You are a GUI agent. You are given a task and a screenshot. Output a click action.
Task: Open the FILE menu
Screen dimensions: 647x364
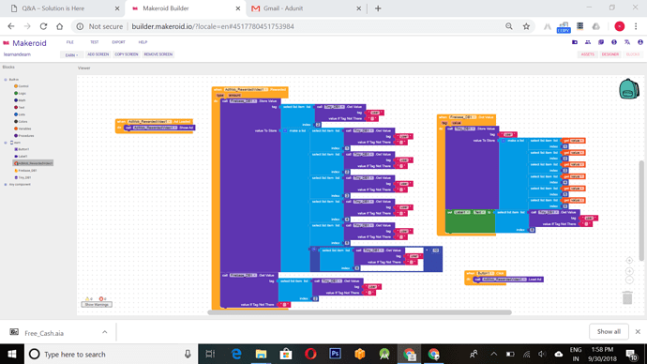(69, 42)
